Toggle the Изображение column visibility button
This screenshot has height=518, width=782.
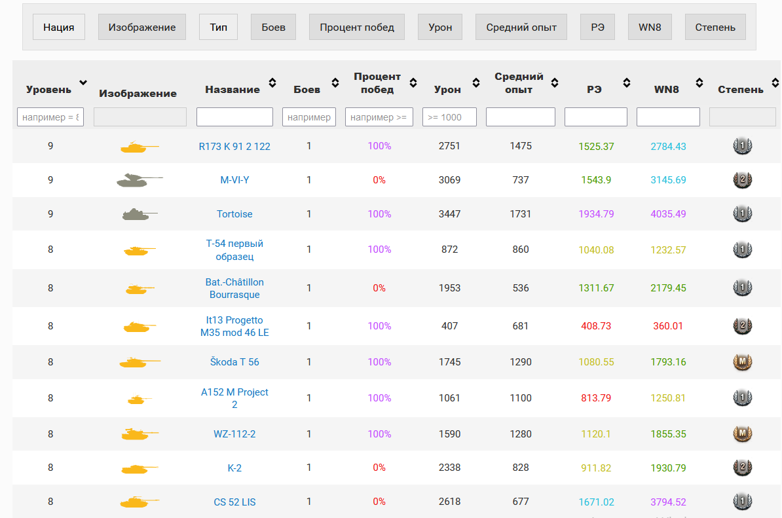coord(142,28)
